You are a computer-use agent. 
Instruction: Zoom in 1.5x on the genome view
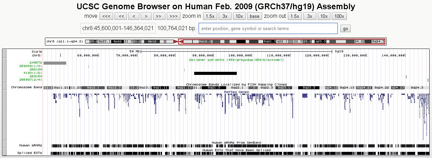[210, 16]
